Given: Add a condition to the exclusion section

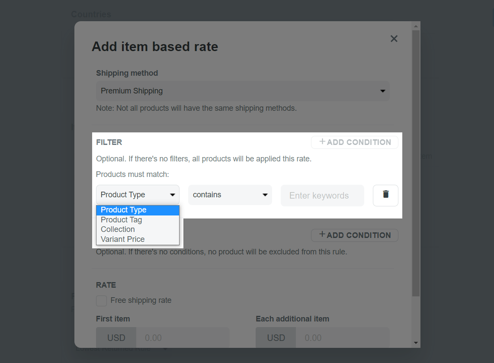Looking at the screenshot, I should click(x=354, y=235).
